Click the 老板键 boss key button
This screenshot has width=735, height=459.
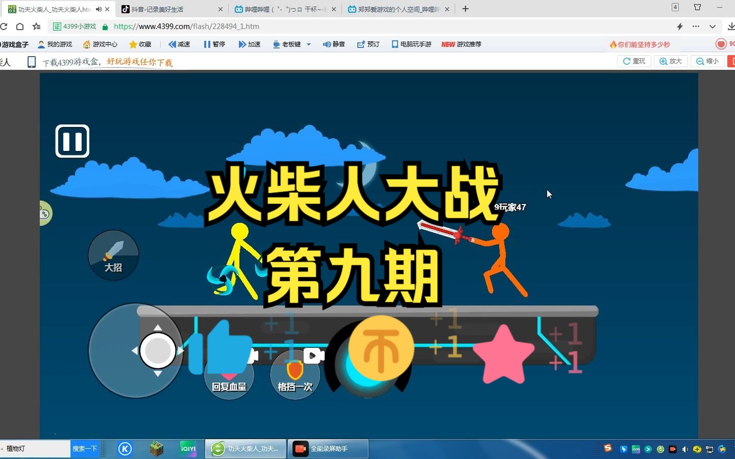pos(287,44)
